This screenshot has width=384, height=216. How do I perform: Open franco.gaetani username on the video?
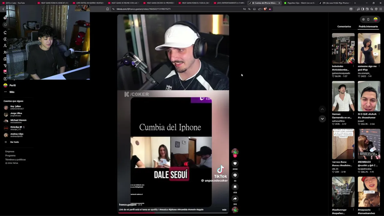127,205
